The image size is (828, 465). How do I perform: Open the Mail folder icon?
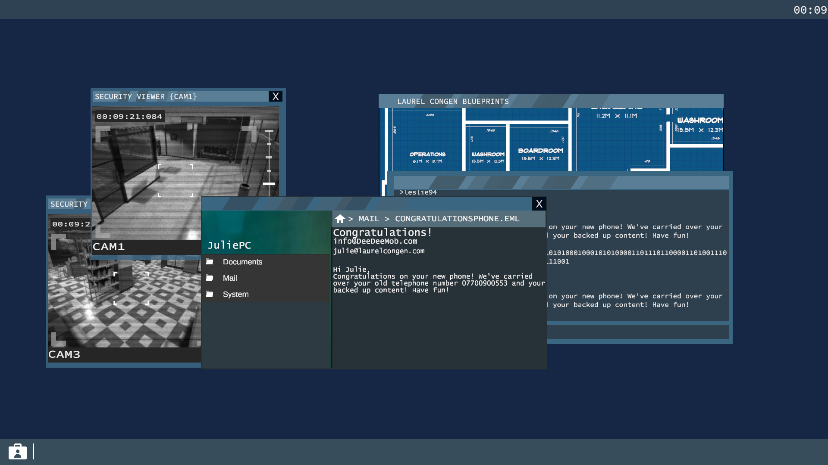point(210,278)
